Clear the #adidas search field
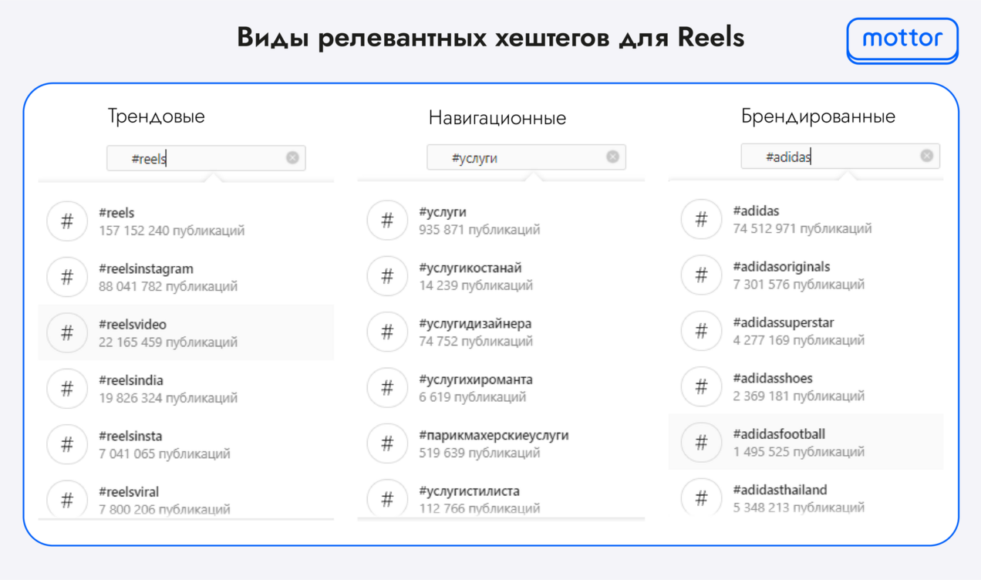 (927, 156)
